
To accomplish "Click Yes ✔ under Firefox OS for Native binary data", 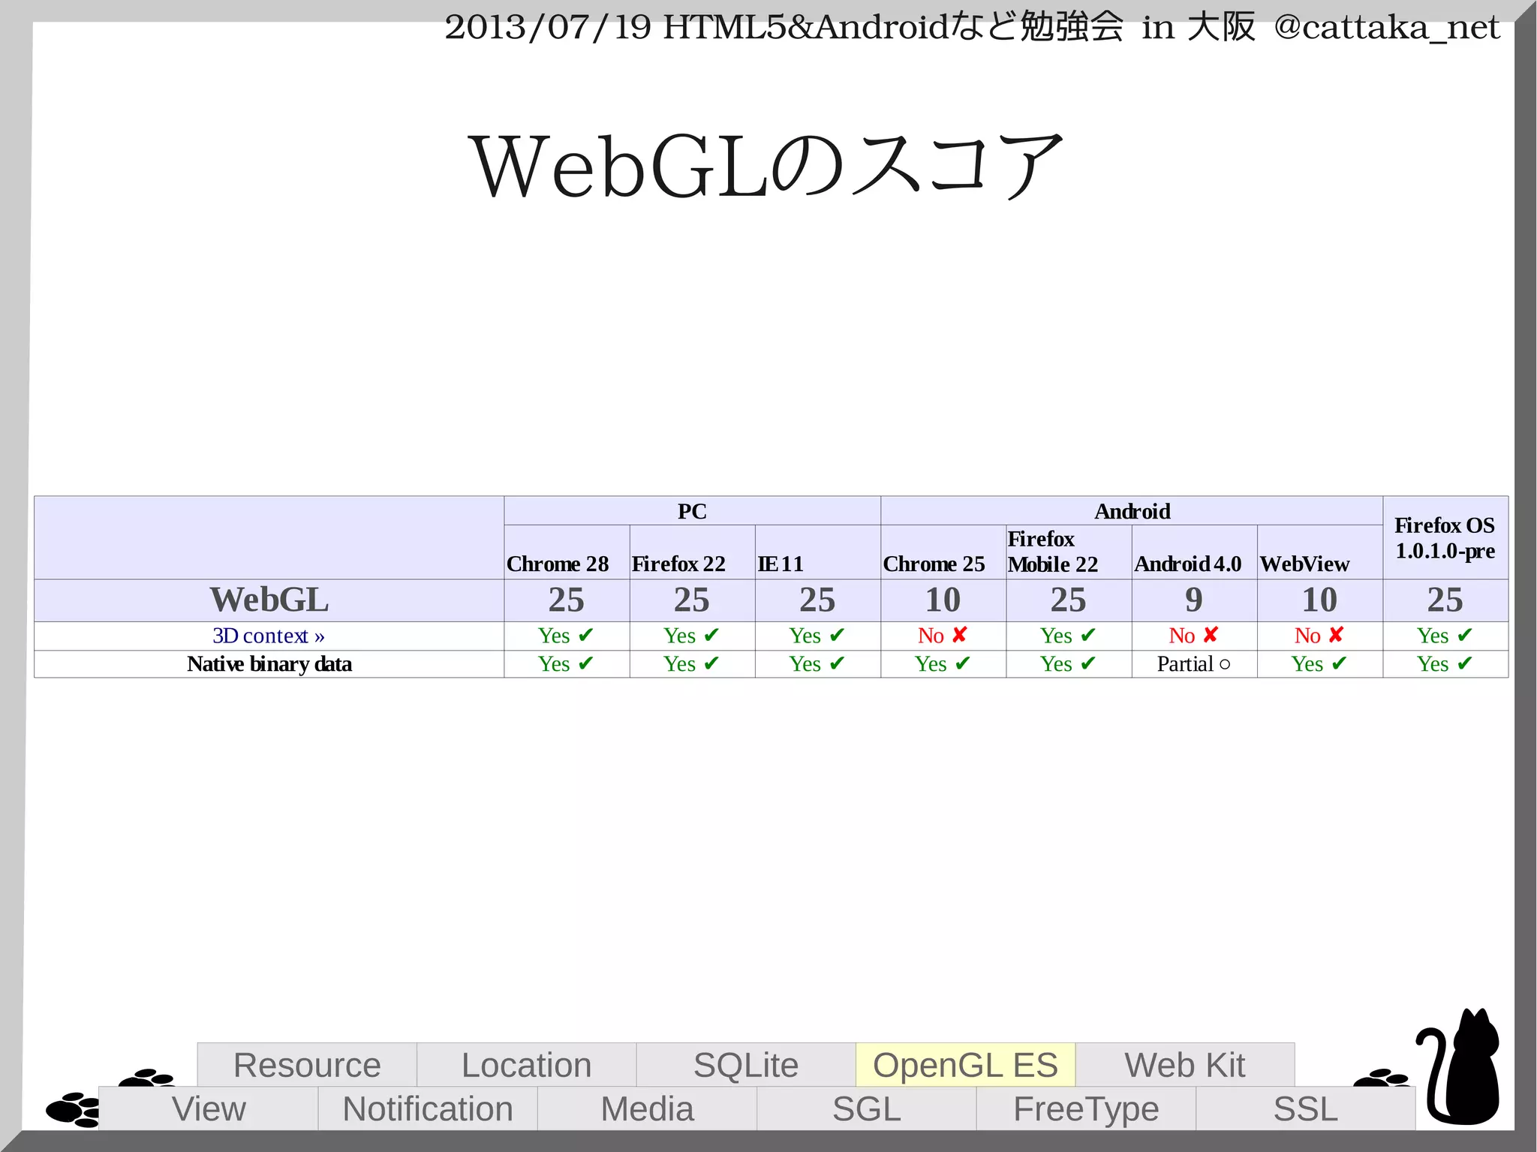I will [x=1445, y=664].
